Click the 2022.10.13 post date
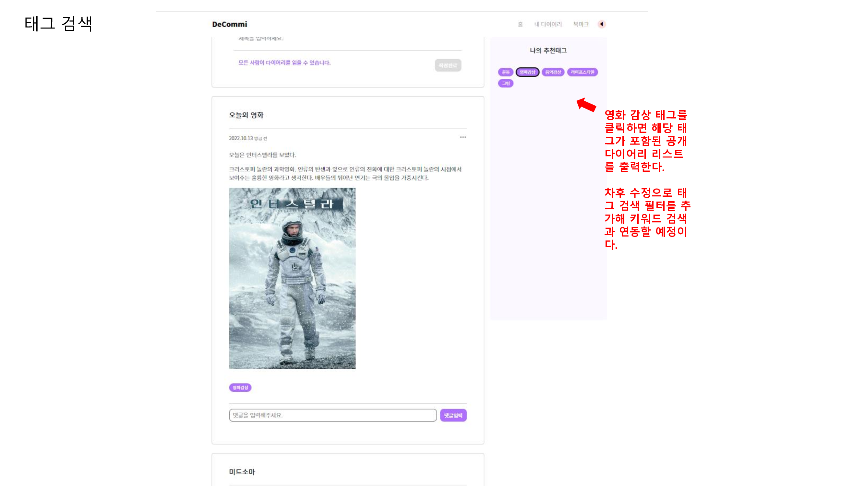 [241, 138]
